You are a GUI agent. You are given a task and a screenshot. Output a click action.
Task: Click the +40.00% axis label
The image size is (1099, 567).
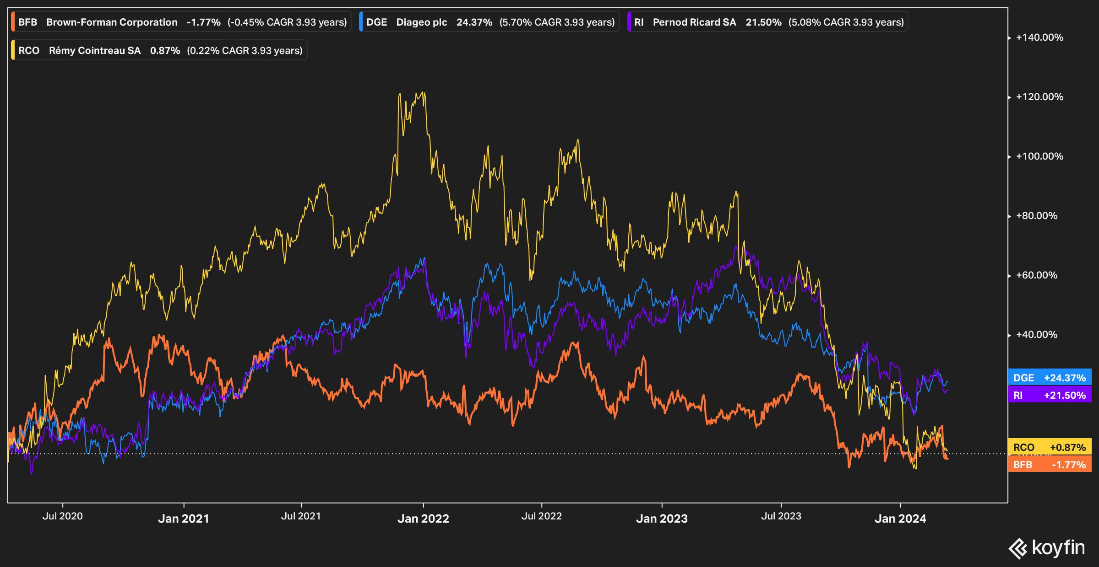click(1037, 335)
